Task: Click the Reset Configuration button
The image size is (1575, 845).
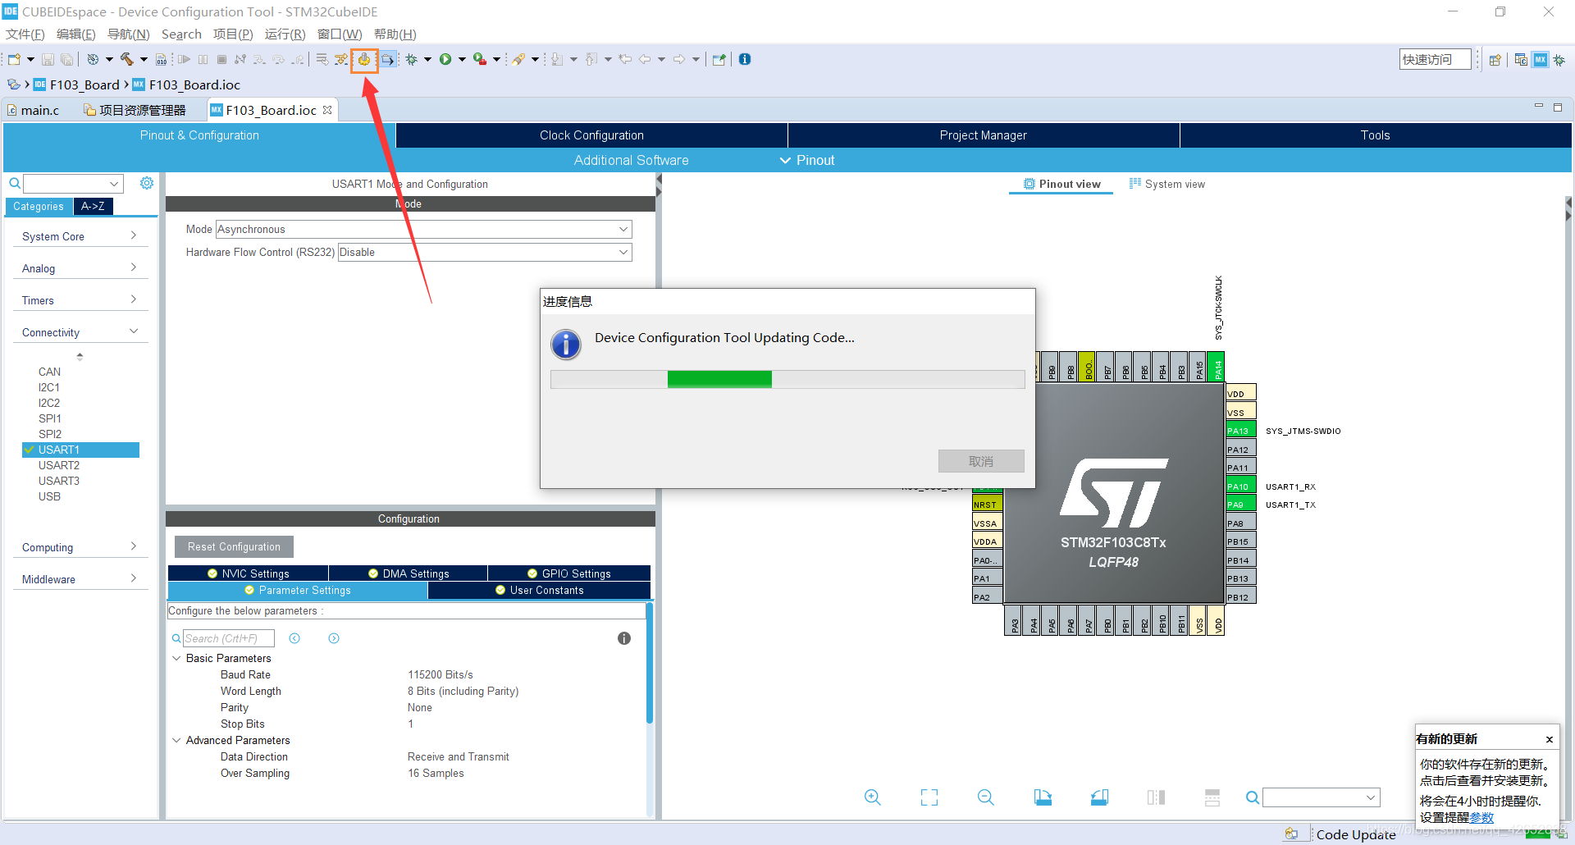Action: 234,546
